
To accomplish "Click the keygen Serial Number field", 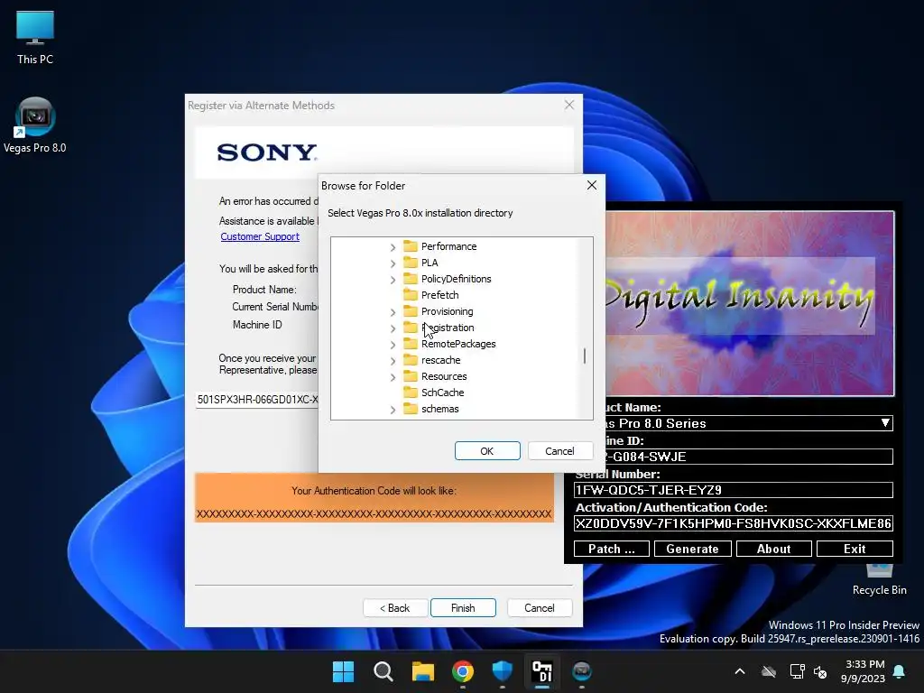I will pos(733,490).
